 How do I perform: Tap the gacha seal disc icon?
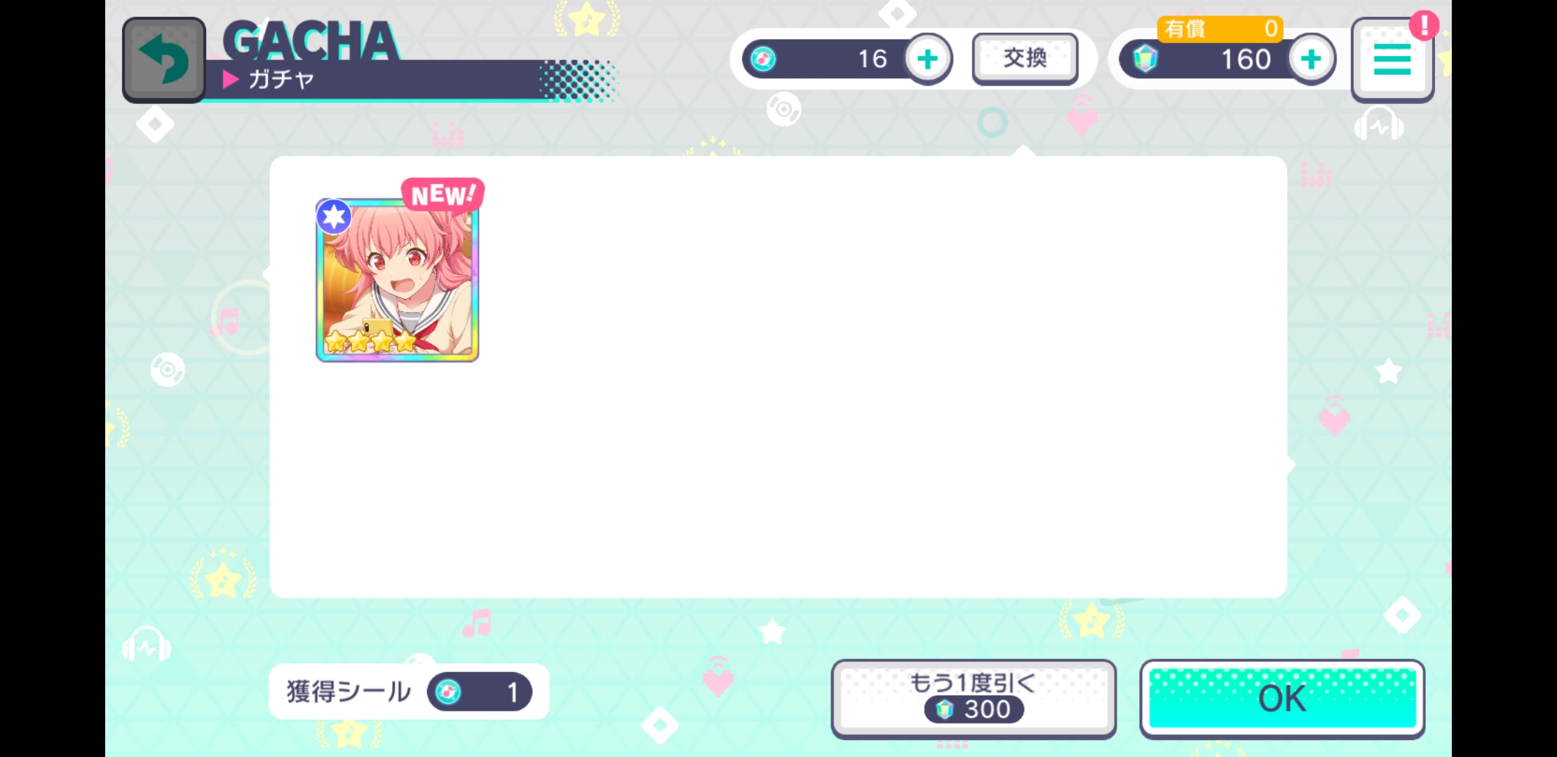point(763,59)
